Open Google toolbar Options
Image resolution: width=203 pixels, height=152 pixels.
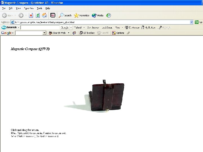[118, 33]
